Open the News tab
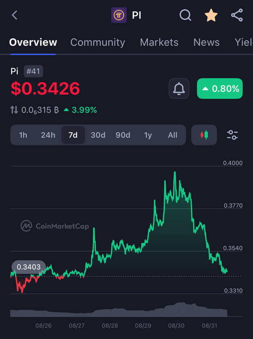Image resolution: width=253 pixels, height=339 pixels. pos(206,42)
